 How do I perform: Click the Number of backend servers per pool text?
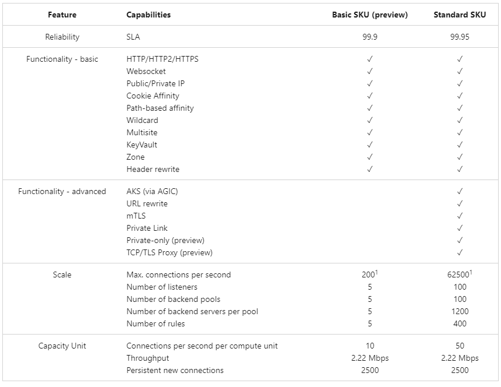coord(192,311)
